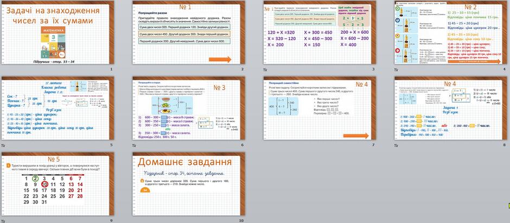Screen dimensions: 510x223
Task: Click slide number '6' label
Action: [x=243, y=145]
